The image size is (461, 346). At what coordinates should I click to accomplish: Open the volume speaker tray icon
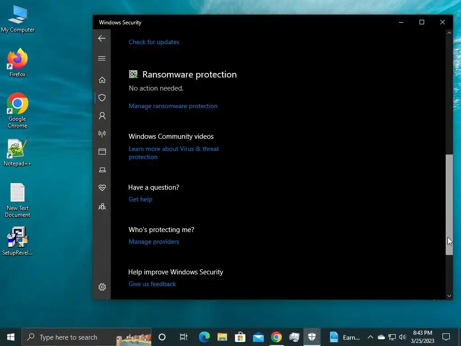(402, 337)
